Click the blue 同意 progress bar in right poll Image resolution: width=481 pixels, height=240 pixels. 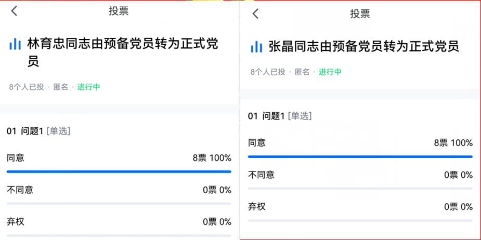pyautogui.click(x=360, y=157)
